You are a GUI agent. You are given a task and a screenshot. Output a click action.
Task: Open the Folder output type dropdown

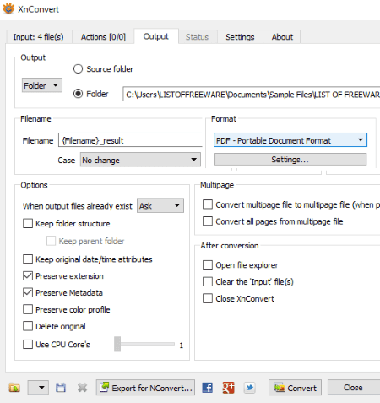42,85
